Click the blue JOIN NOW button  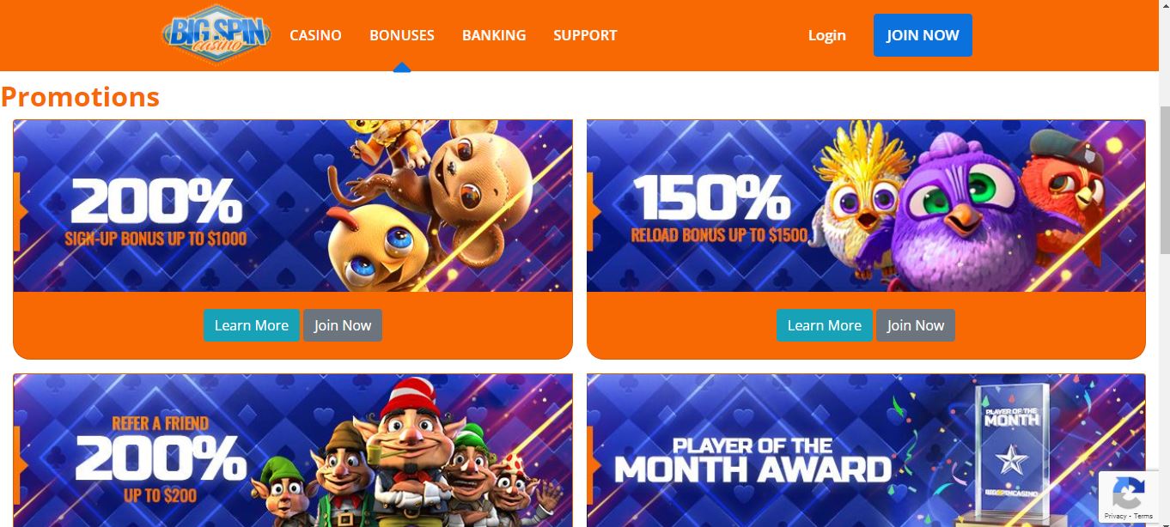tap(923, 35)
